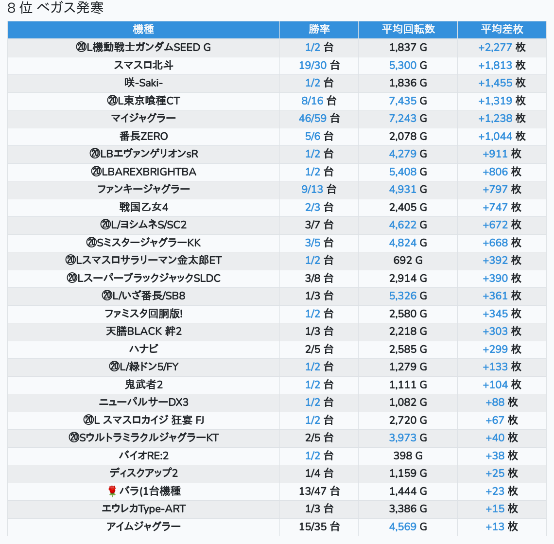The image size is (554, 544).
Task: Click the 7,243 G average spins value
Action: pyautogui.click(x=408, y=119)
